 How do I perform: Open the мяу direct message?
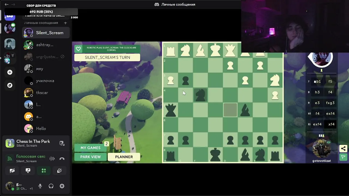coord(46,69)
